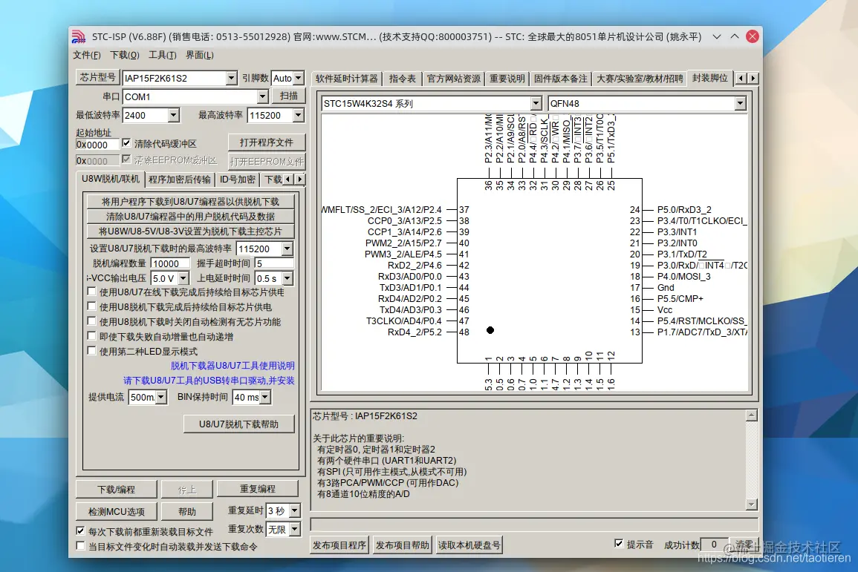Open 提供电流 500m dropdown

click(x=161, y=397)
